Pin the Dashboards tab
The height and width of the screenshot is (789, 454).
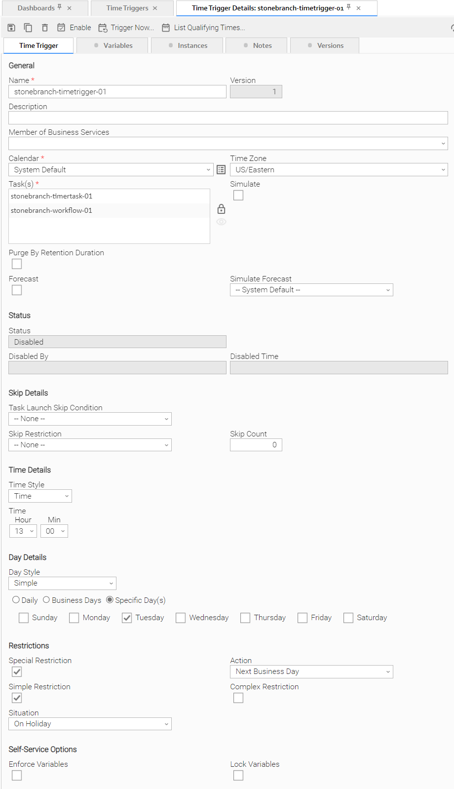coord(60,7)
